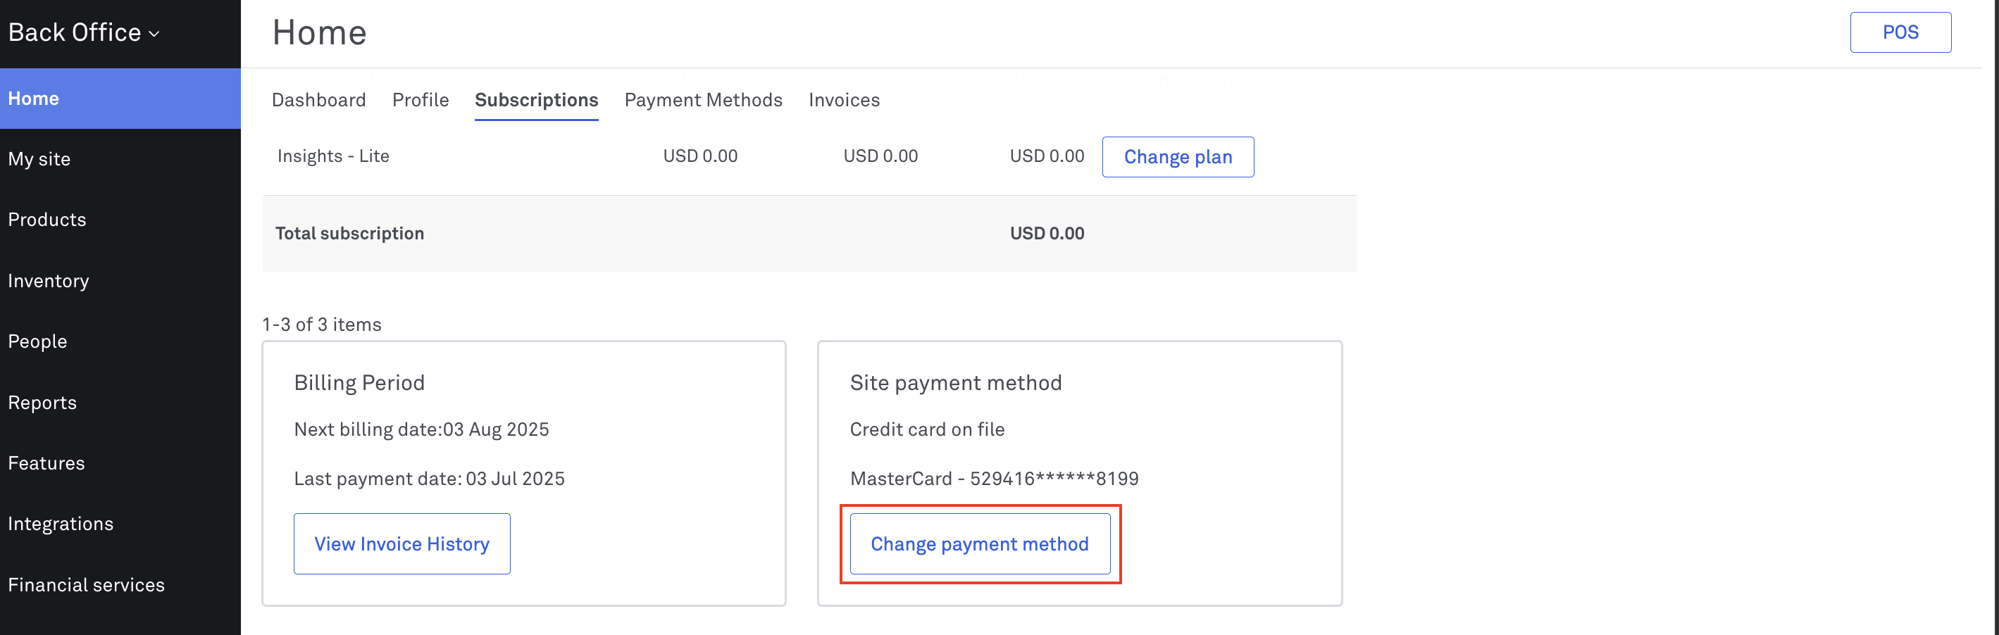Viewport: 1999px width, 635px height.
Task: Select Home in the sidebar
Action: [x=33, y=98]
